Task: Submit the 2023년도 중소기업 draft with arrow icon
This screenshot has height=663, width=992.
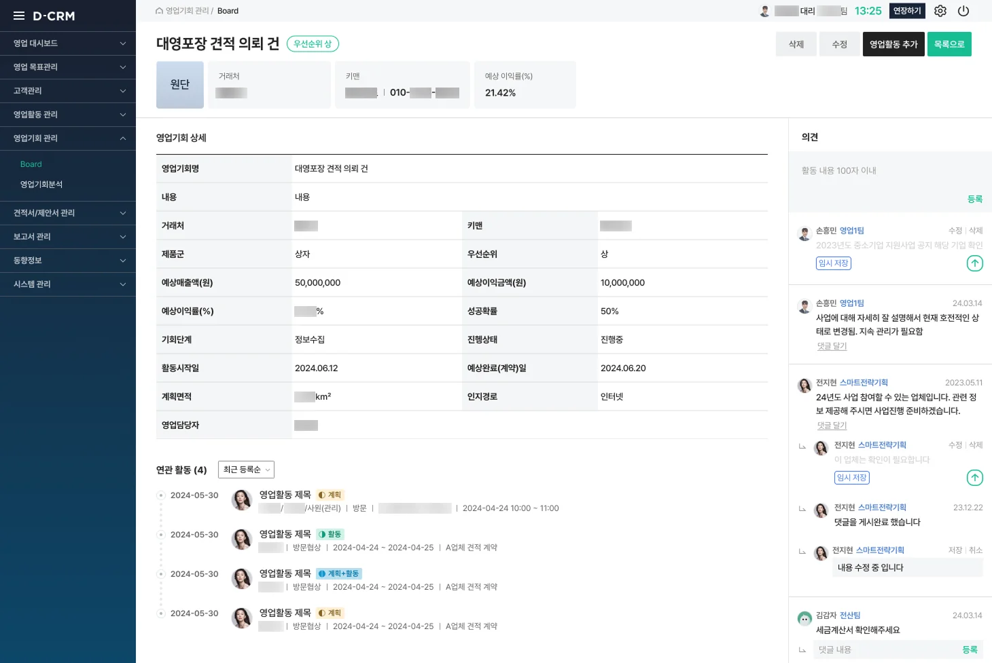Action: point(975,263)
